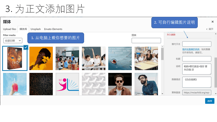
Task: Click the 永久删除 delete link
Action: click(x=171, y=35)
